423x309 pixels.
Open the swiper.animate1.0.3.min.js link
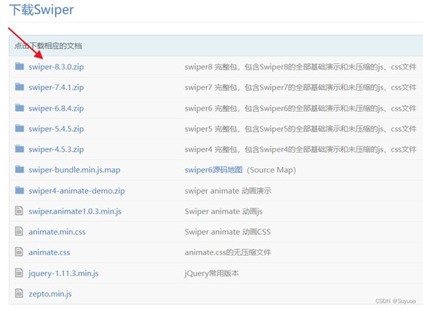[75, 211]
